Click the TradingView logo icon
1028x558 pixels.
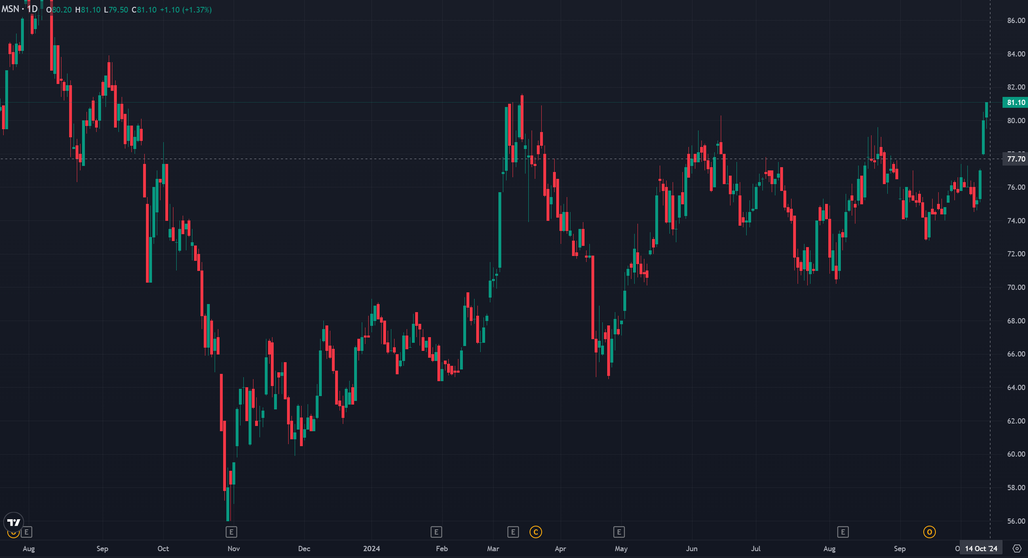click(14, 522)
